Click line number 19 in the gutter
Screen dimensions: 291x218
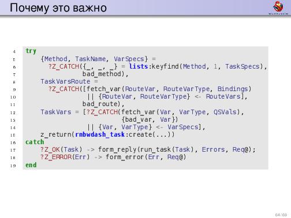[13, 166]
